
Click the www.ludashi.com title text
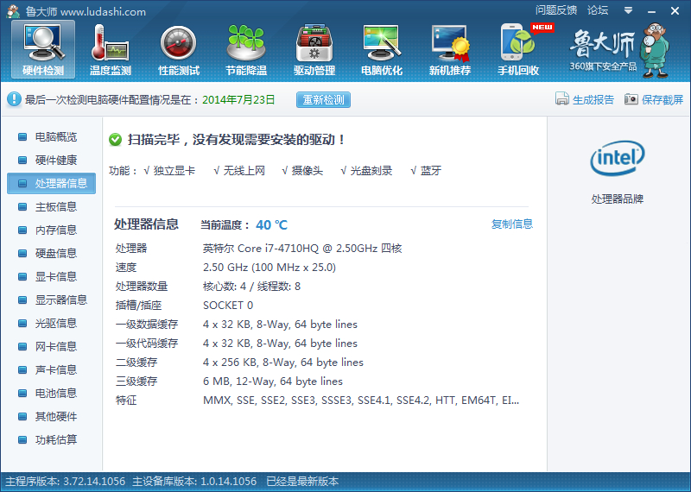tap(103, 12)
